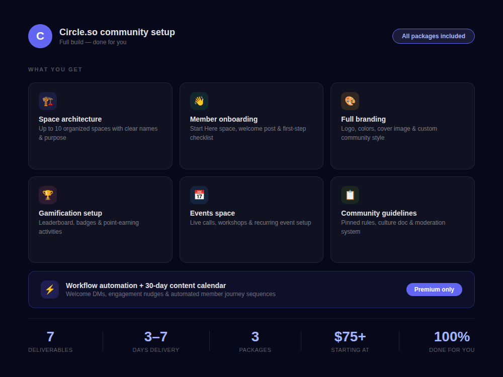The image size is (503, 377).
Task: Select the Circle.so community setup heading
Action: 117,32
